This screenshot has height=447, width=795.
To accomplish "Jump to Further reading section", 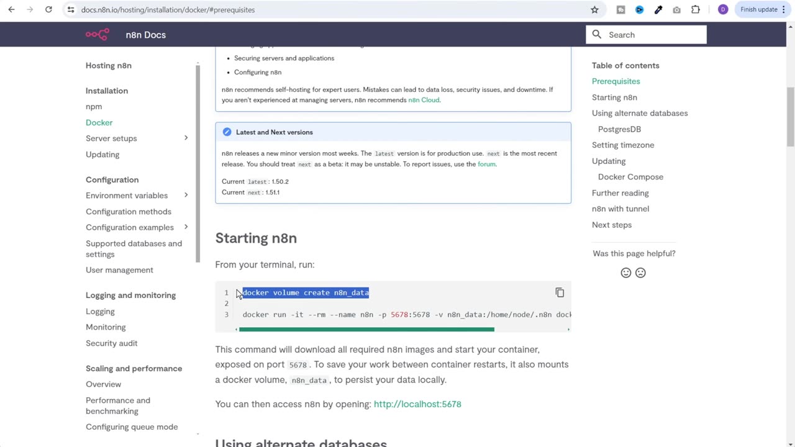I will pyautogui.click(x=620, y=192).
